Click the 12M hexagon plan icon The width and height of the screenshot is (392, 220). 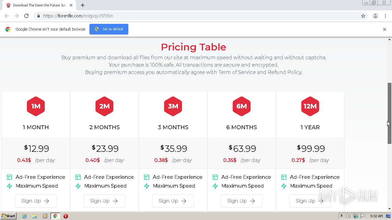(x=310, y=106)
